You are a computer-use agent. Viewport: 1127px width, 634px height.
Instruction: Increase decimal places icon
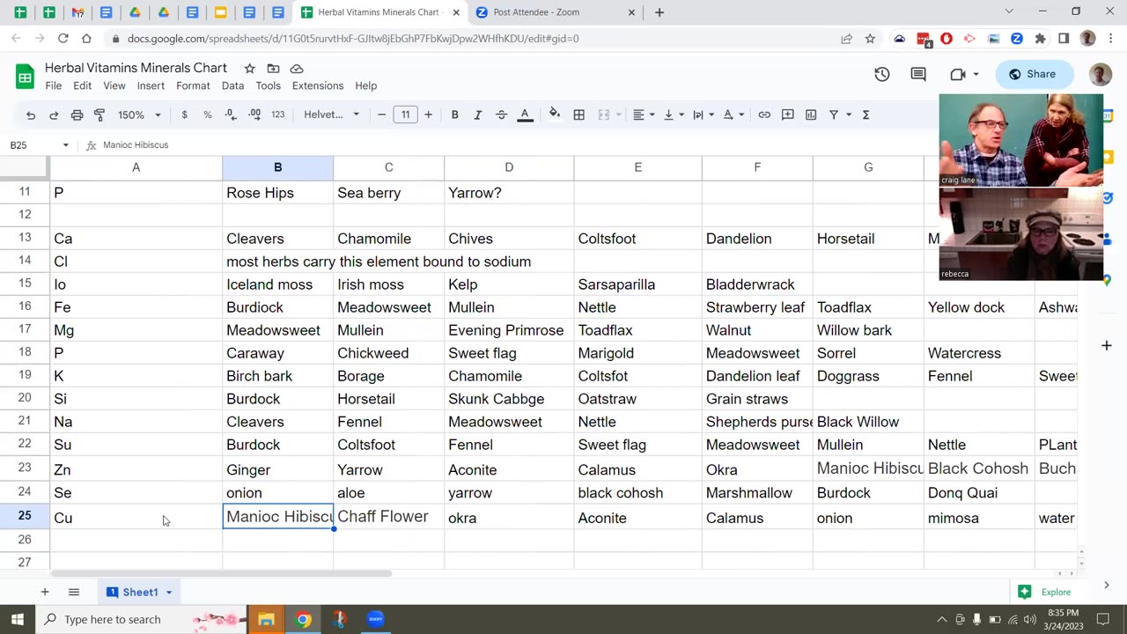tap(254, 114)
